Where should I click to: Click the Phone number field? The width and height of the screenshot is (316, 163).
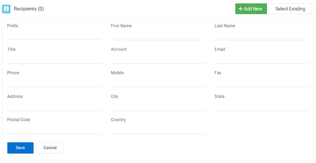(x=54, y=82)
